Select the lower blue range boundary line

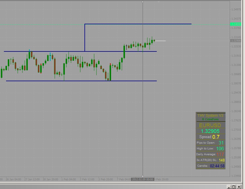click(81, 81)
